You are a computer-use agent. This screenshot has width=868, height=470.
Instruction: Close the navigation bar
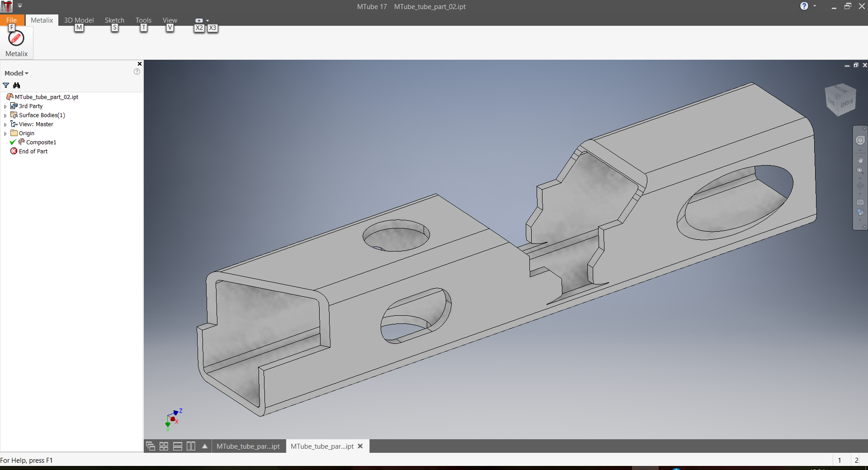[864, 128]
